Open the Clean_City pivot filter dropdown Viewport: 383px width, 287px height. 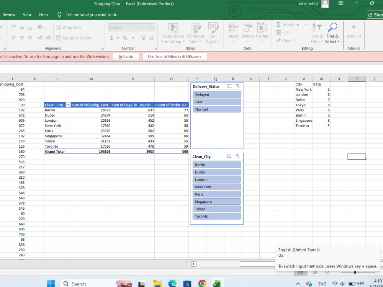pyautogui.click(x=68, y=105)
